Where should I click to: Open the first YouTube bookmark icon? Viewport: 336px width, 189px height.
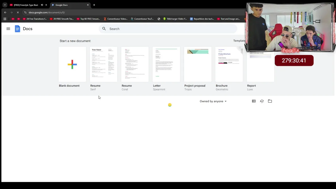point(13,19)
